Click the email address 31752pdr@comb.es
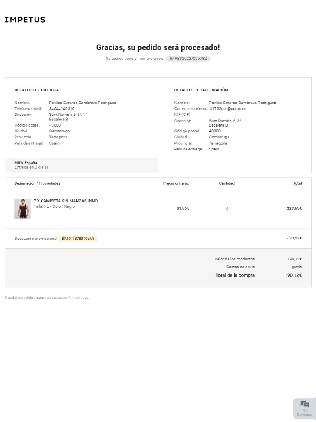This screenshot has height=422, width=316. 228,109
